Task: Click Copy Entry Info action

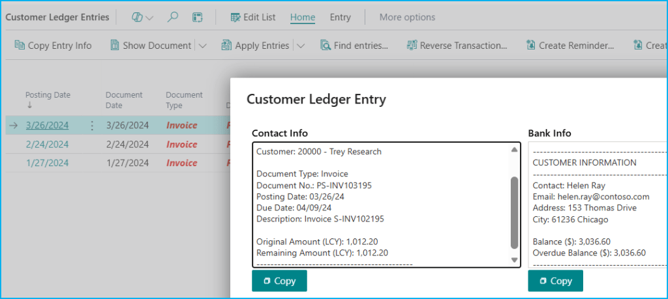Action: pyautogui.click(x=53, y=46)
